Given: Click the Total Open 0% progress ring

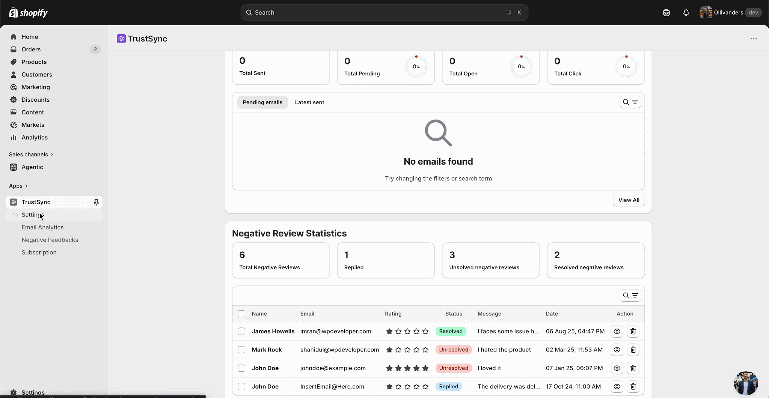Looking at the screenshot, I should [x=522, y=66].
